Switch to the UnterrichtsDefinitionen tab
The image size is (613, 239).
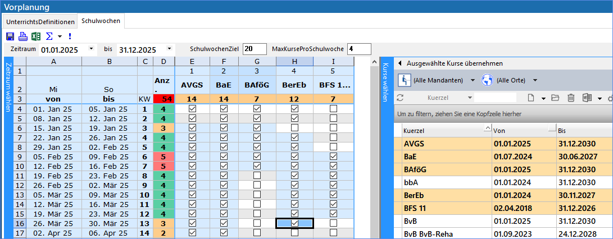(40, 22)
